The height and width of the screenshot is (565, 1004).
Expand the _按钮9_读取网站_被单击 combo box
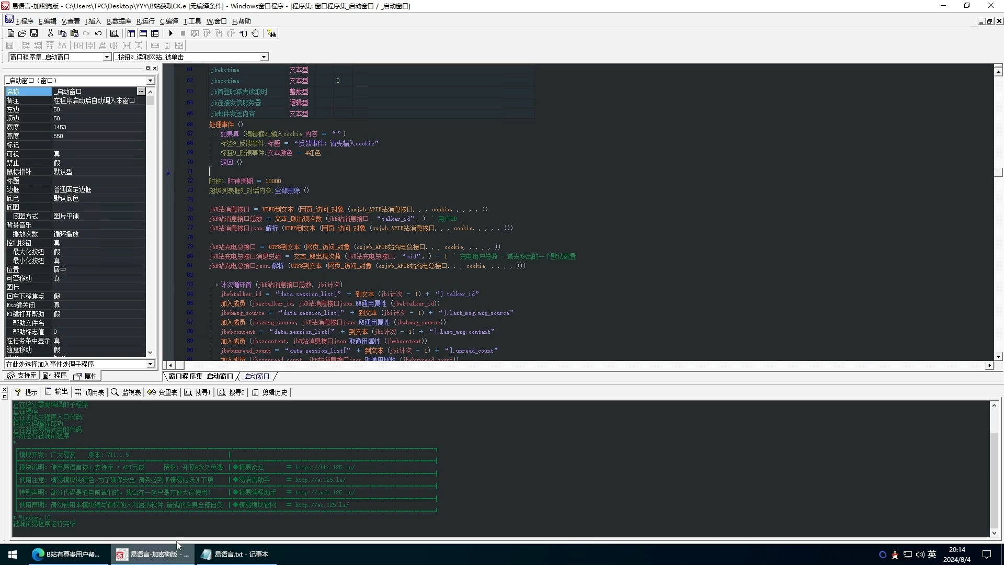[x=264, y=57]
